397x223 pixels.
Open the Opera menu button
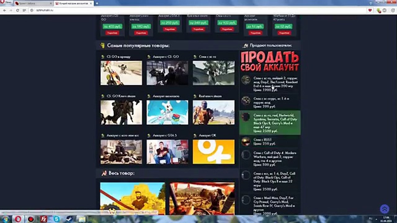click(x=7, y=3)
